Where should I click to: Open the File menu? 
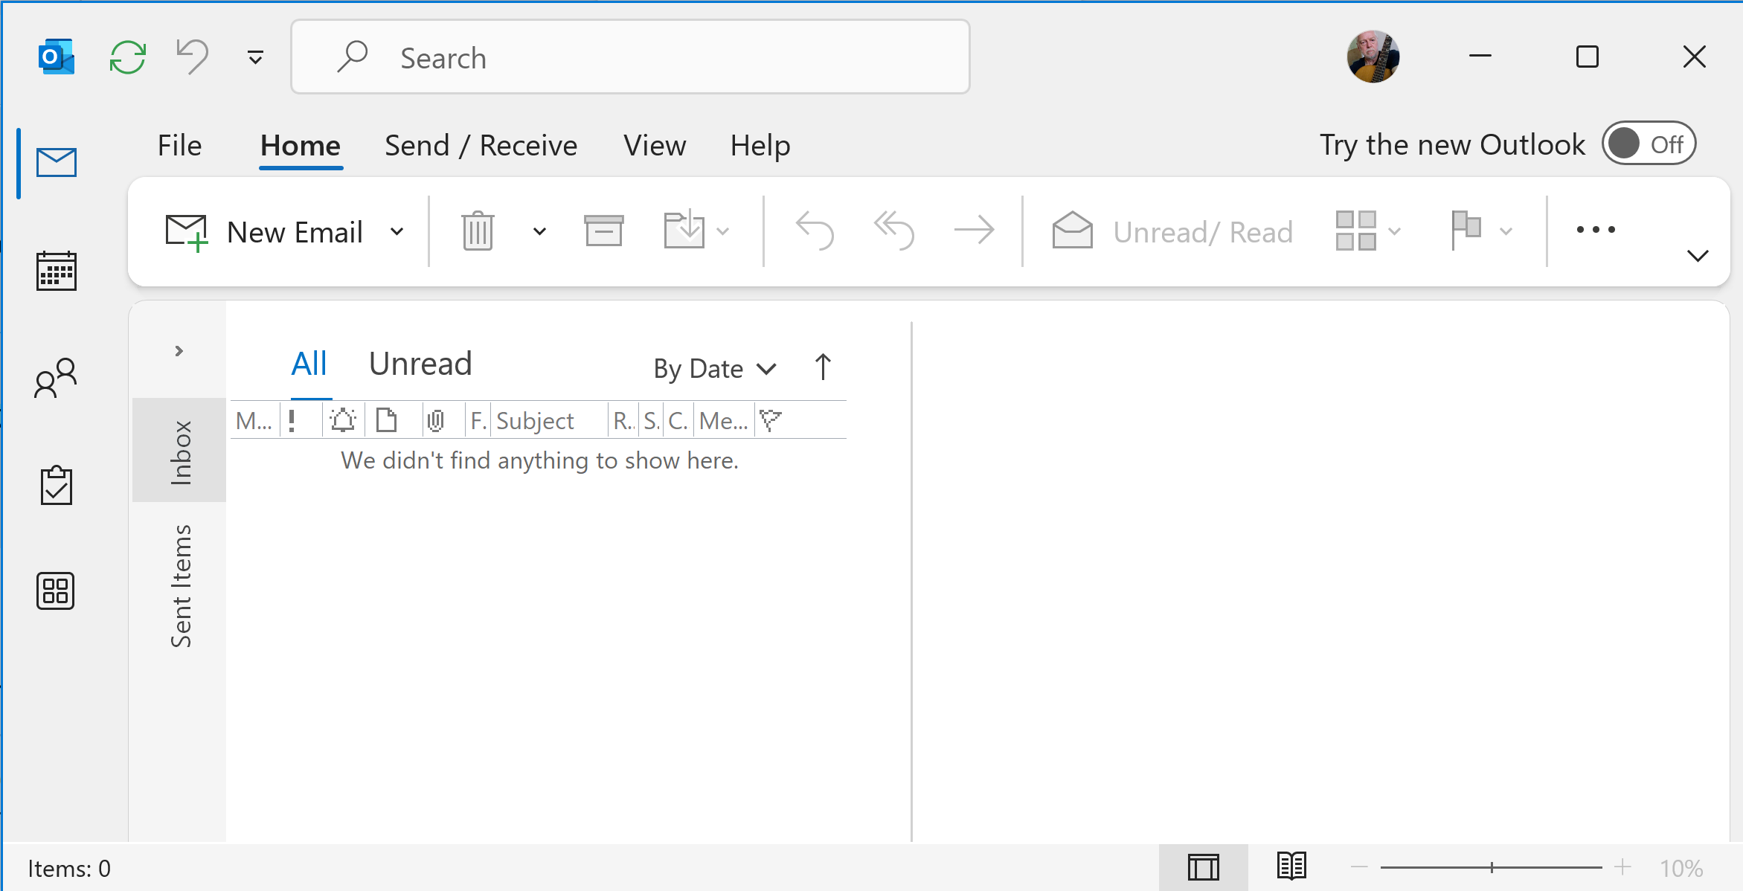click(179, 145)
